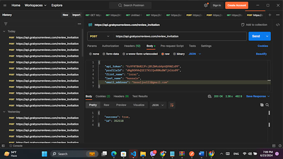
Task: Click the Beautify link
Action: [x=261, y=54]
